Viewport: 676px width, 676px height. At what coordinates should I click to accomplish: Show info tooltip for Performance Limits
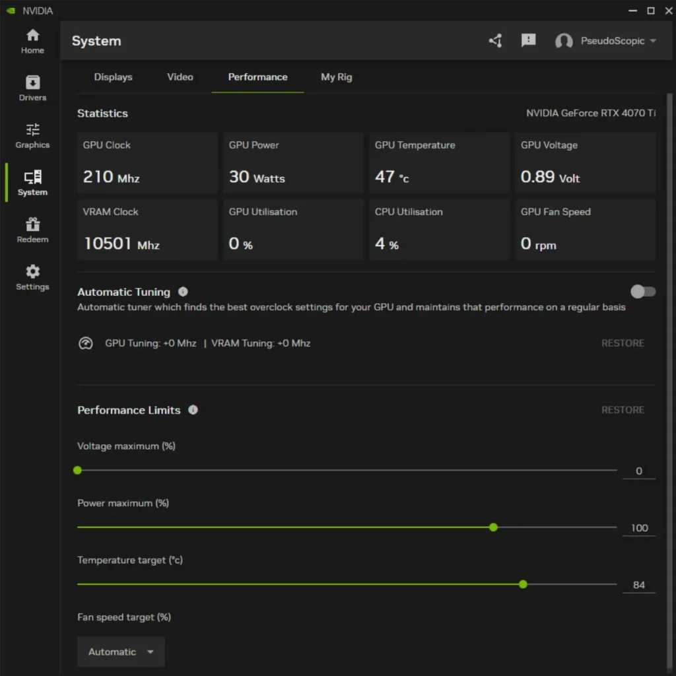click(193, 409)
